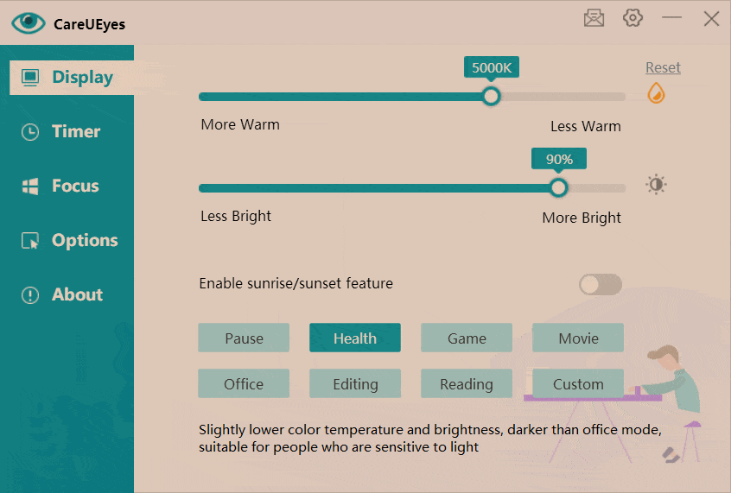
Task: Click the brightness slider handle
Action: [558, 187]
